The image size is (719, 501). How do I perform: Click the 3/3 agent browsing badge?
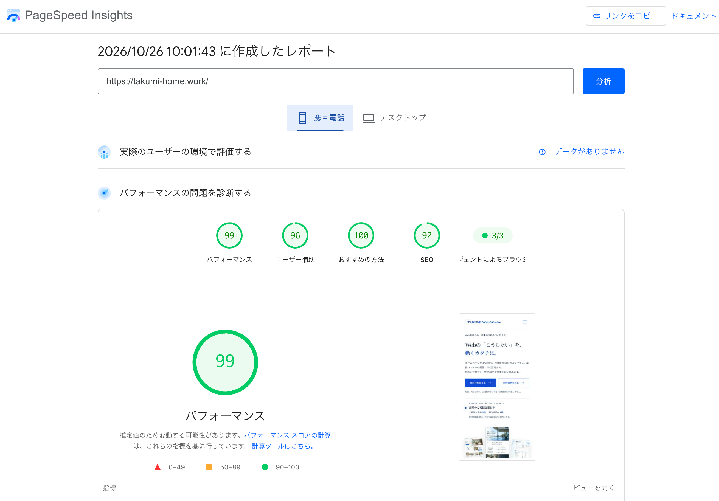point(493,235)
